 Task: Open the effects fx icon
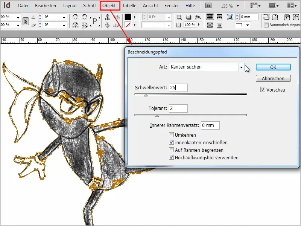197,17
